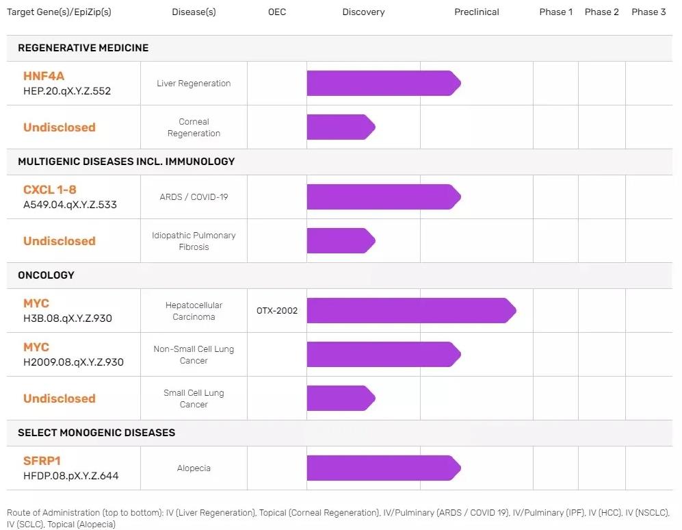Click the HNF4A target gene link
Image resolution: width=682 pixels, height=530 pixels.
[44, 76]
